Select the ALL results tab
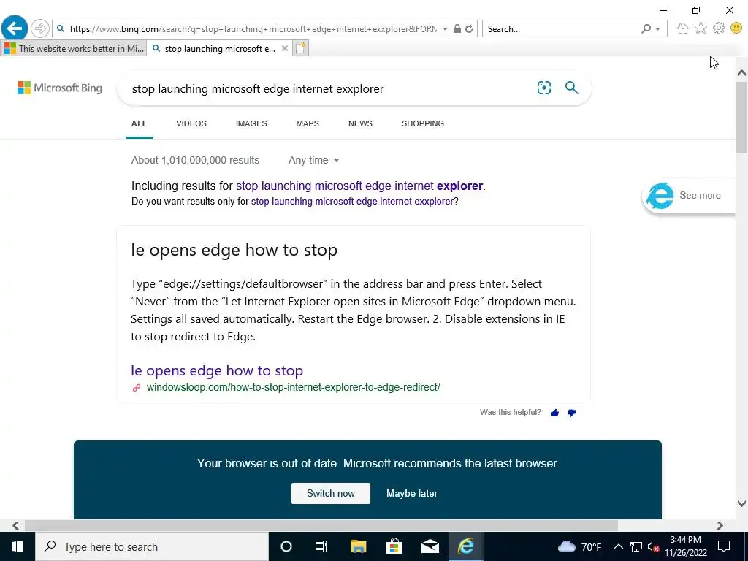The width and height of the screenshot is (748, 561). point(139,123)
